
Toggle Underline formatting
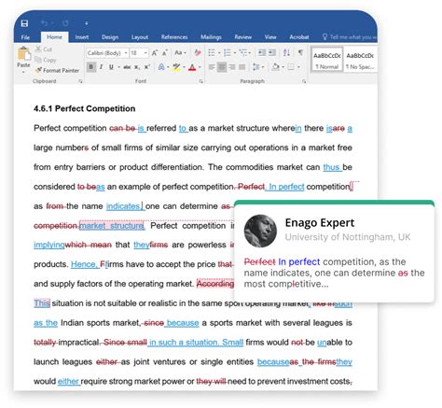point(111,67)
